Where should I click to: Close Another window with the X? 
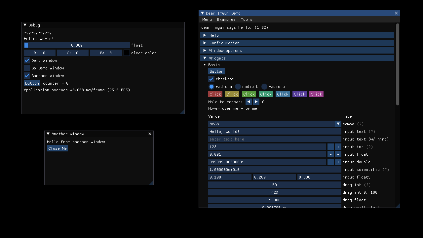tap(150, 134)
